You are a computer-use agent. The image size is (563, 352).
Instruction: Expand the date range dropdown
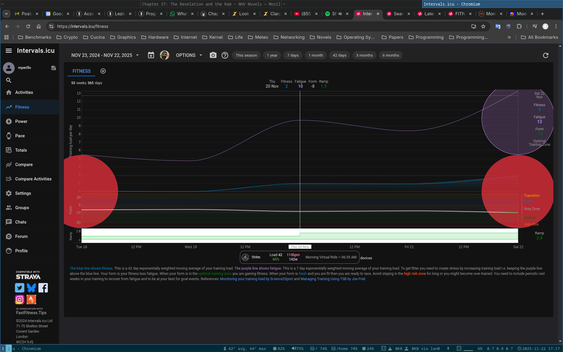pos(105,55)
